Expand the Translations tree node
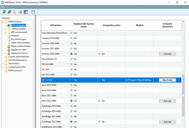Image resolution: width=189 pixels, height=128 pixels. (3, 64)
